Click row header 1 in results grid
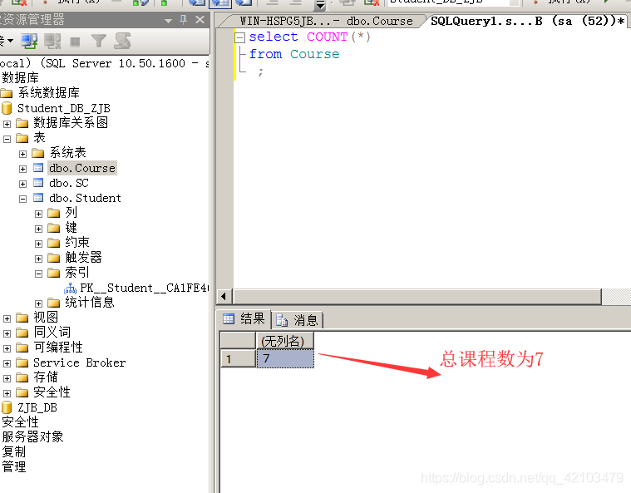This screenshot has width=631, height=493. click(238, 358)
